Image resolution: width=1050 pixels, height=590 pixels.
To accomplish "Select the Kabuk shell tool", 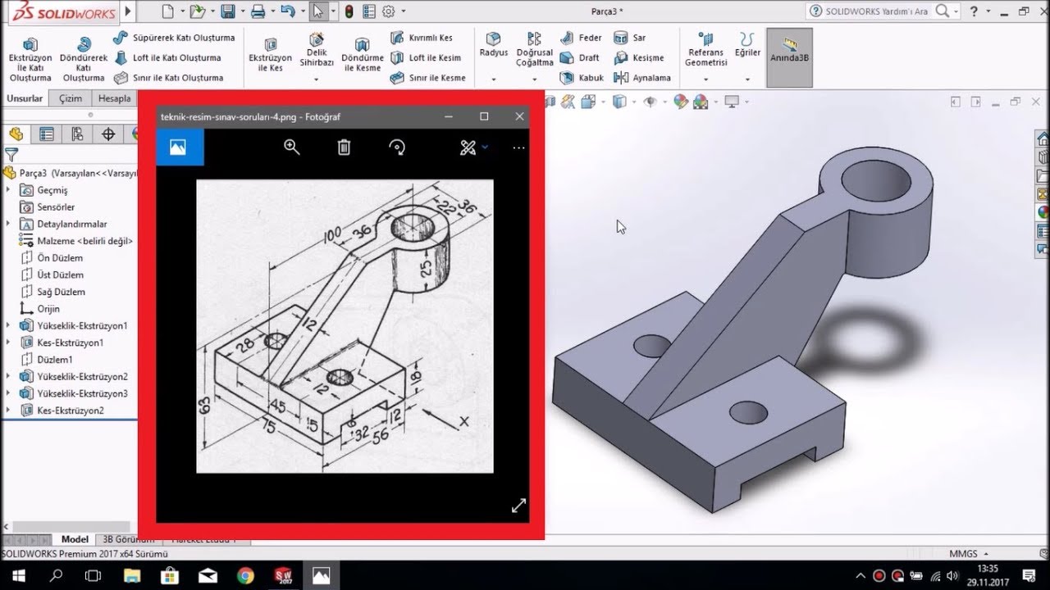I will [x=582, y=78].
